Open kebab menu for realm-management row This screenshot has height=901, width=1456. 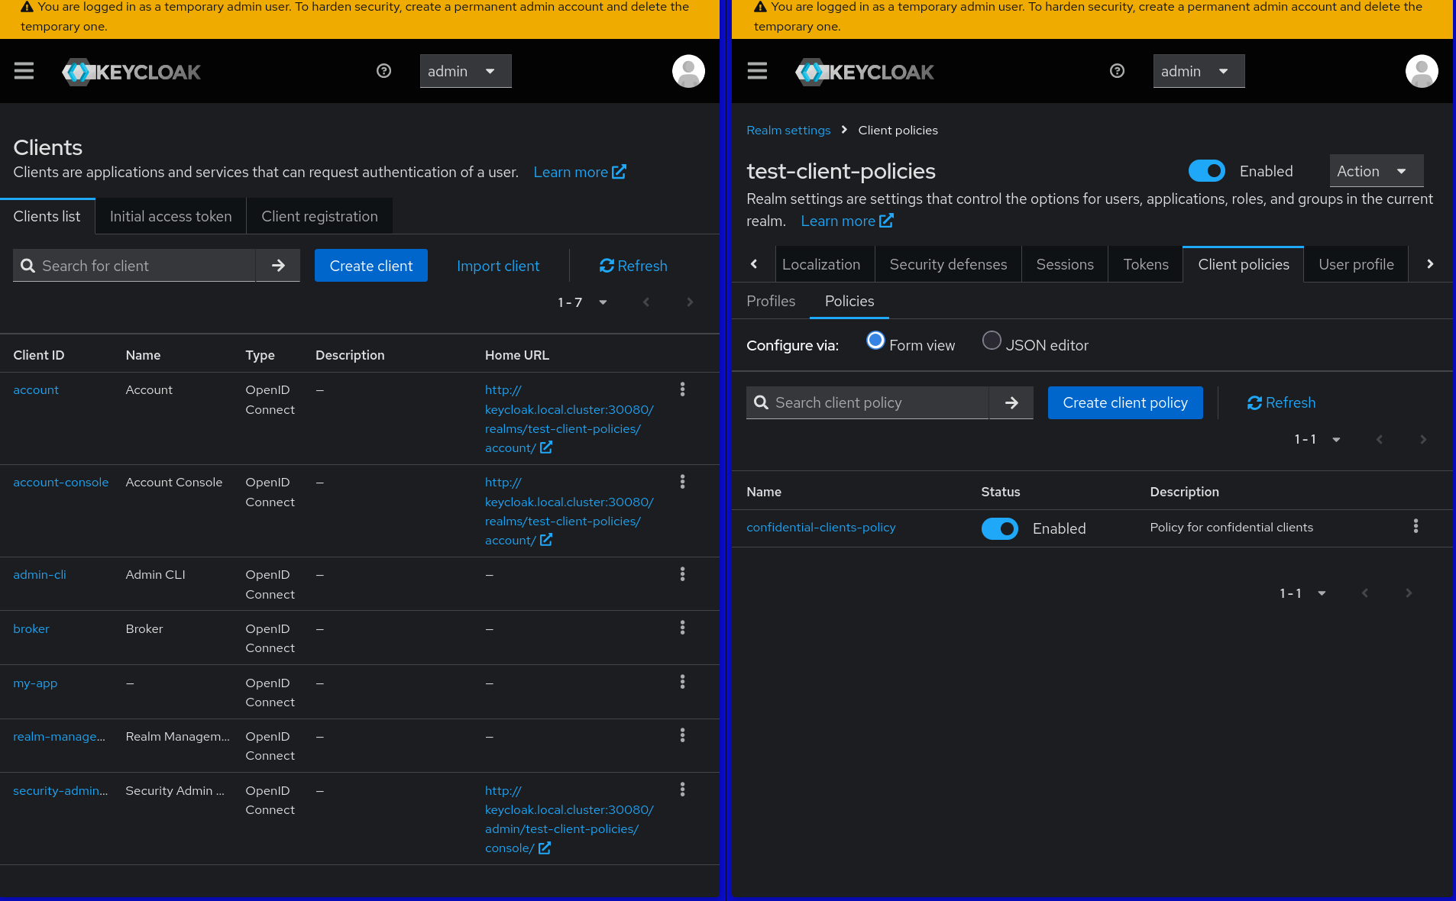682,735
